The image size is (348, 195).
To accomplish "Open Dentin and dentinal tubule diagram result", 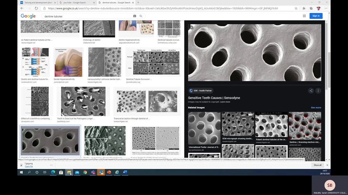I will (x=35, y=62).
